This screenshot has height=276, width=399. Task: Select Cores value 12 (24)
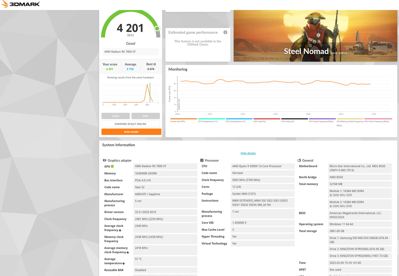(262, 187)
